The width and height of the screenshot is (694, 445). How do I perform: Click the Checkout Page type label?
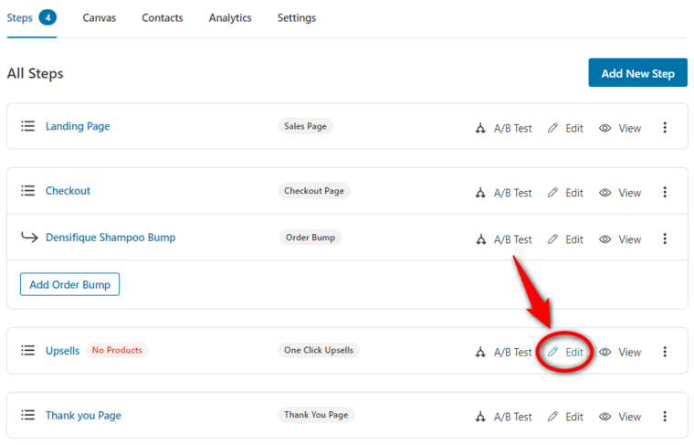(x=314, y=191)
